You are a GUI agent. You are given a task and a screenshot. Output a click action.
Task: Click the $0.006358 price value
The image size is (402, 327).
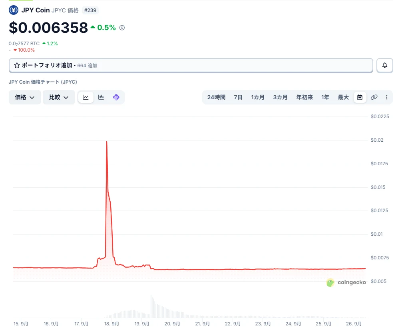48,28
